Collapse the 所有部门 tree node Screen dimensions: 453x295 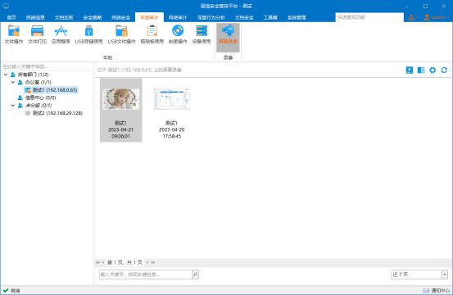6,75
